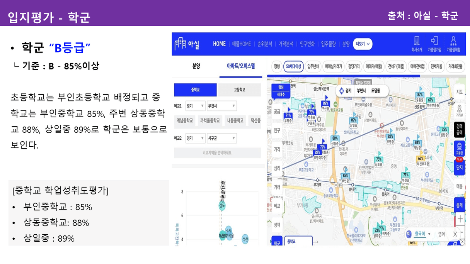Image resolution: width=470 pixels, height=264 pixels.
Task: Open the 심리 map side tab
Action: 277,168
